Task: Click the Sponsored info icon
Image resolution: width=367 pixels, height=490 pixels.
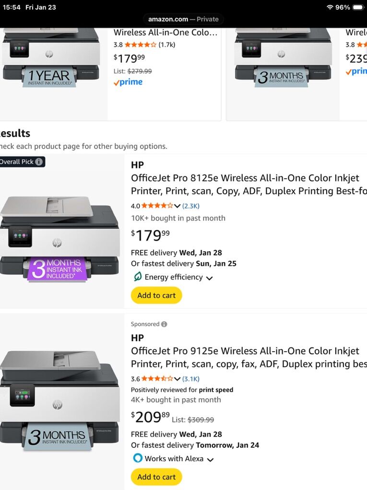Action: 164,324
